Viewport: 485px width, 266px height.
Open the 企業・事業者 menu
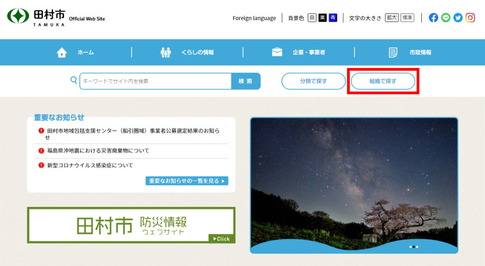(x=309, y=52)
